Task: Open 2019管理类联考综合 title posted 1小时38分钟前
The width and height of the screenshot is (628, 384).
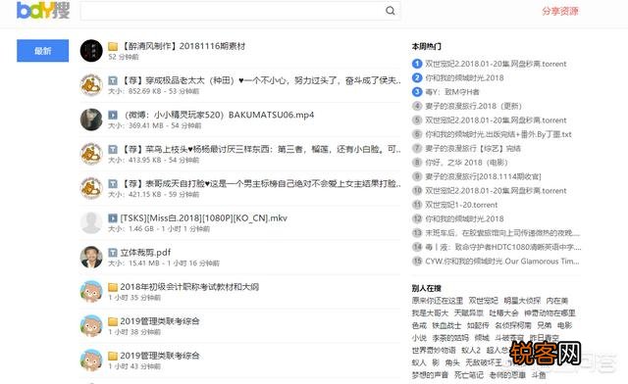Action: pyautogui.click(x=160, y=321)
